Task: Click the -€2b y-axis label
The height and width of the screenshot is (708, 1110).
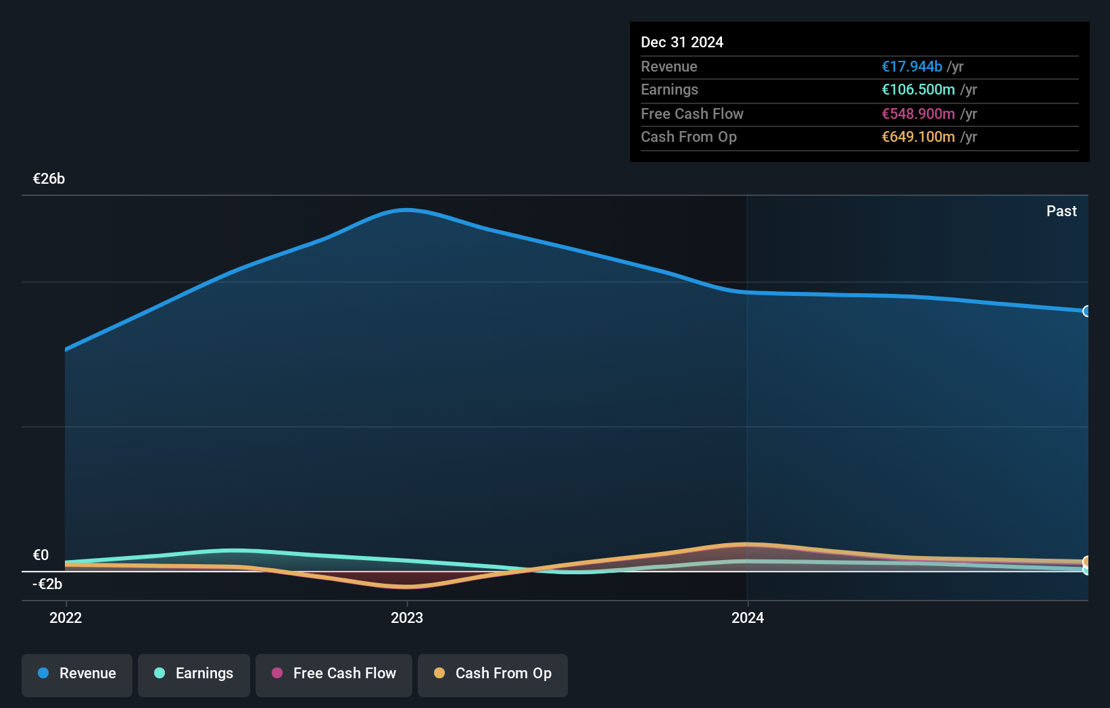Action: tap(47, 584)
